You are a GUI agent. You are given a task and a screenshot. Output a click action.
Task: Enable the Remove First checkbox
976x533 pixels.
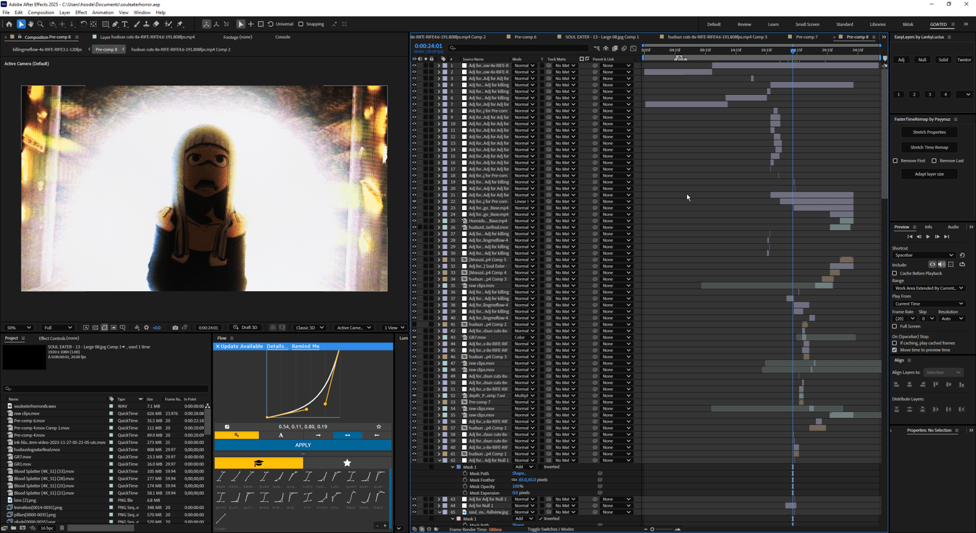pos(895,161)
